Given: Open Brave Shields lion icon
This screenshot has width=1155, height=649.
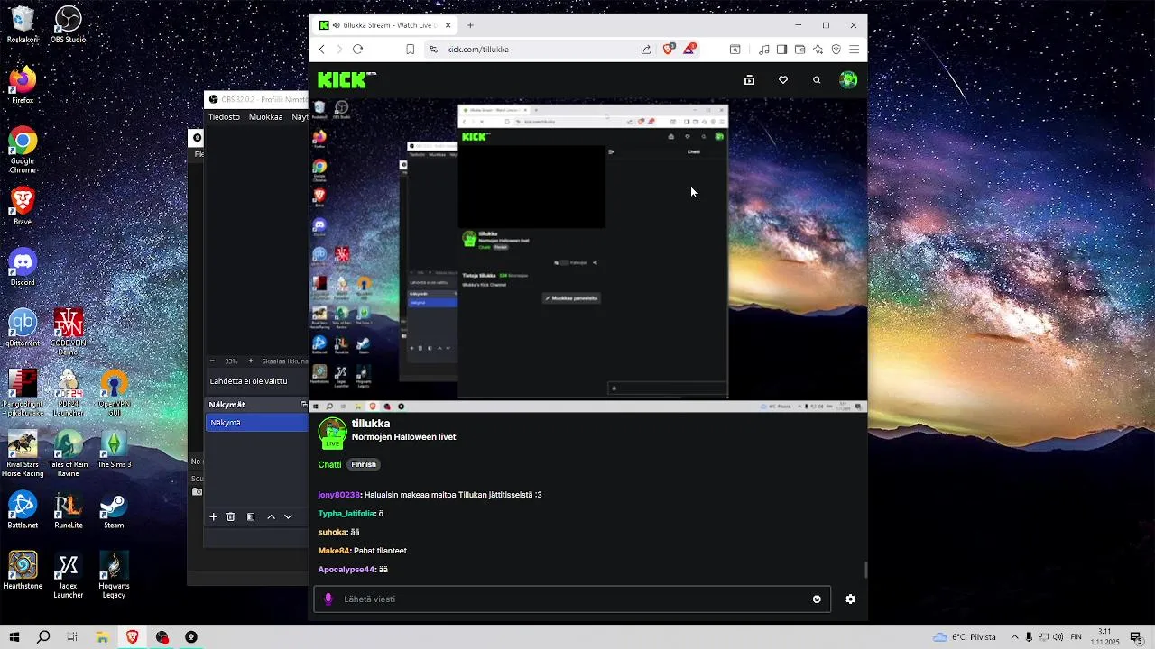Looking at the screenshot, I should click(669, 49).
